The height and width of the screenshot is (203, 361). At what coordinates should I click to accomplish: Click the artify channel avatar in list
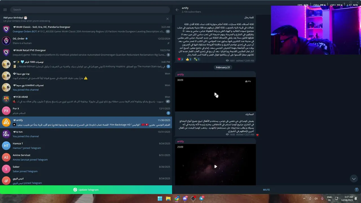(x=6, y=122)
